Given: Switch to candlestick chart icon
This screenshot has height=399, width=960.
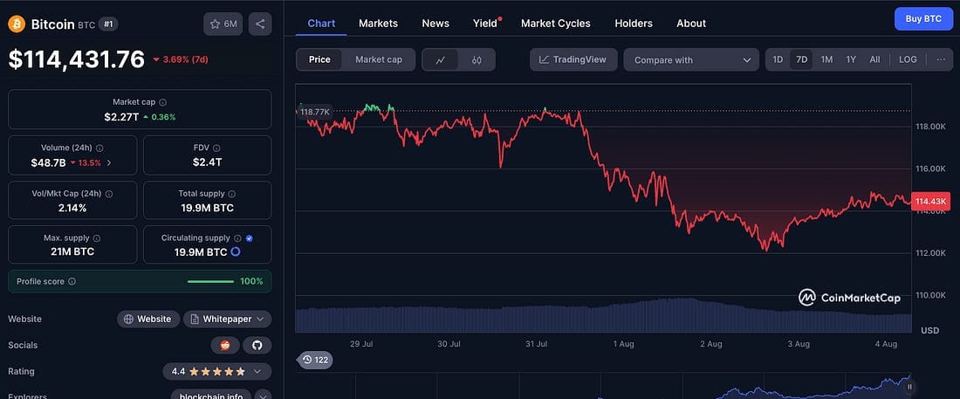Looking at the screenshot, I should tap(477, 59).
